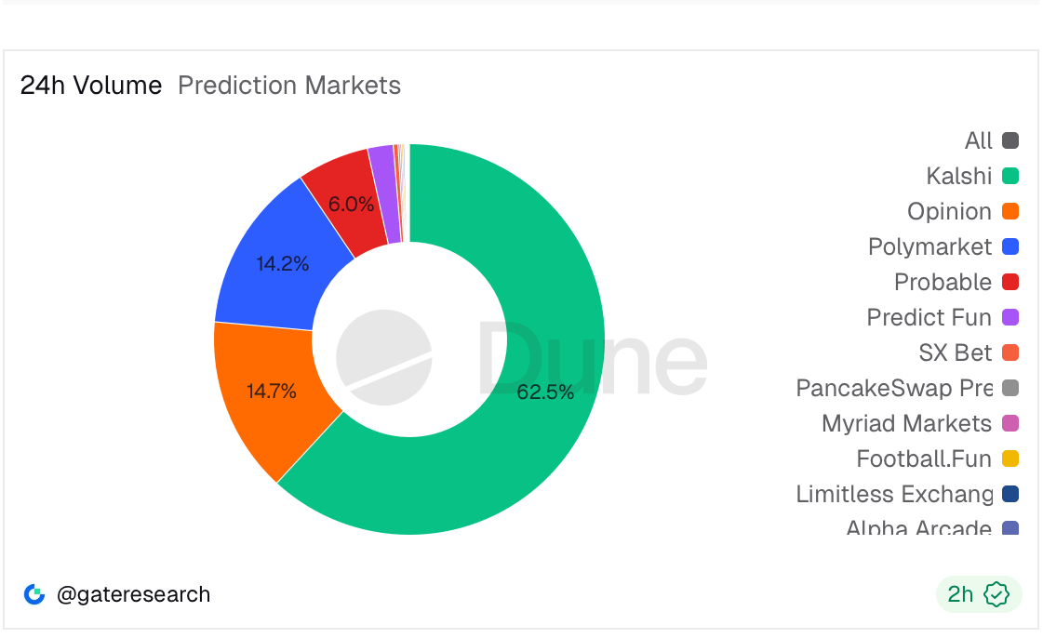Screen dimensions: 1043x638
Task: Click the 24h Volume chart title
Action: 91,86
